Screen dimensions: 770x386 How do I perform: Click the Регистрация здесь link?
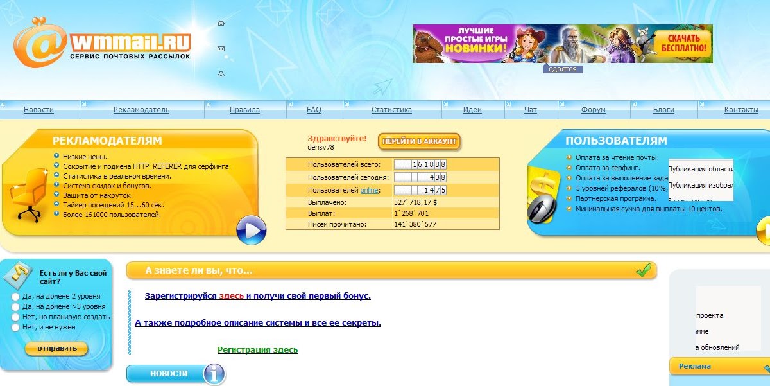coord(258,349)
